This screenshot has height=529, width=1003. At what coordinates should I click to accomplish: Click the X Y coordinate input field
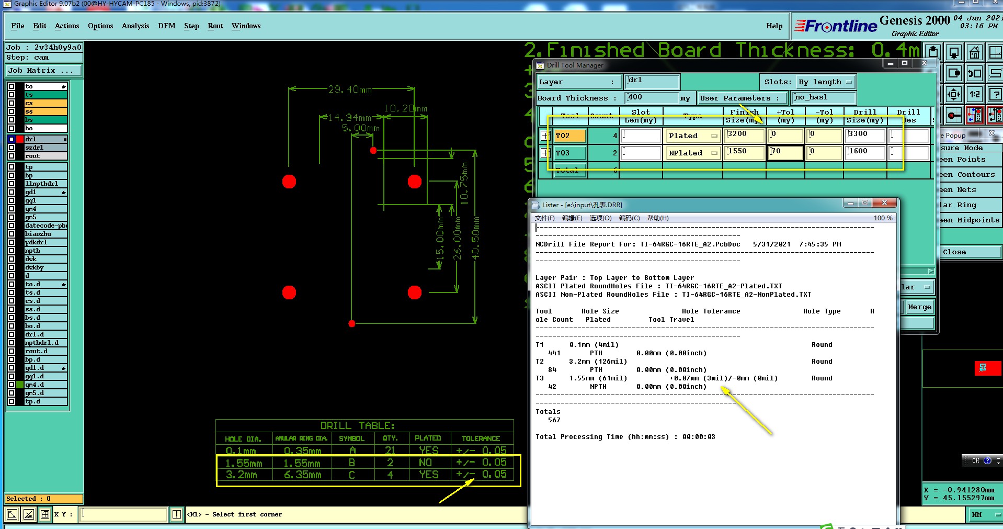123,514
